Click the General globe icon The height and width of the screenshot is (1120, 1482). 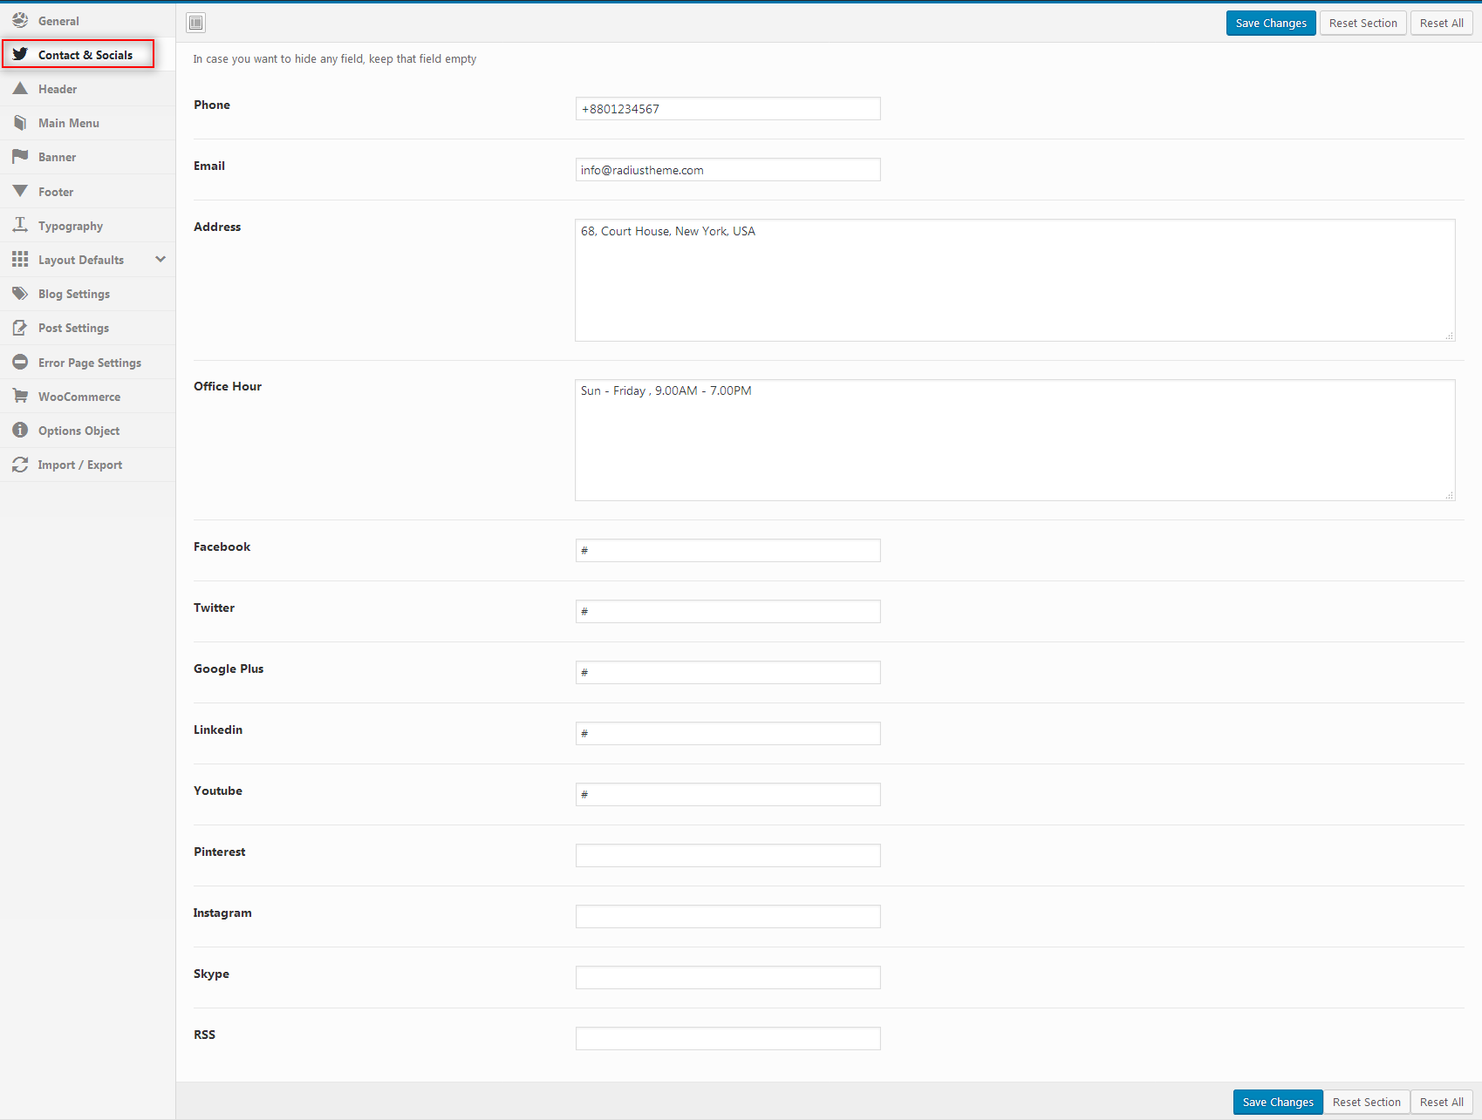[20, 20]
